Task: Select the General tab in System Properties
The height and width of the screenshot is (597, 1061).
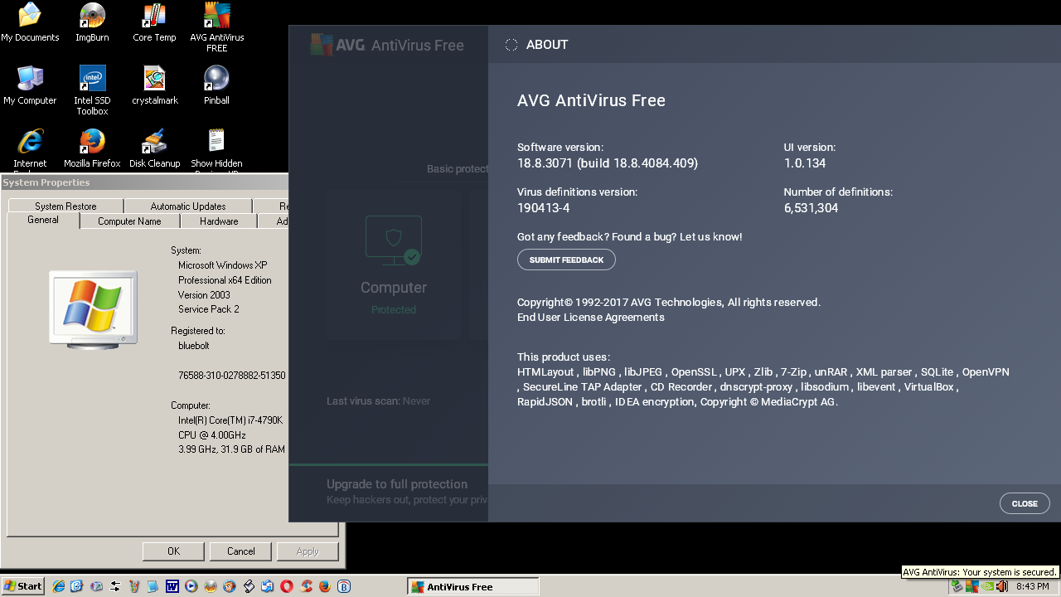Action: point(43,221)
